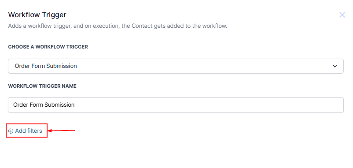Click the red arrow pointing to Add filters
The width and height of the screenshot is (353, 168).
(62, 131)
